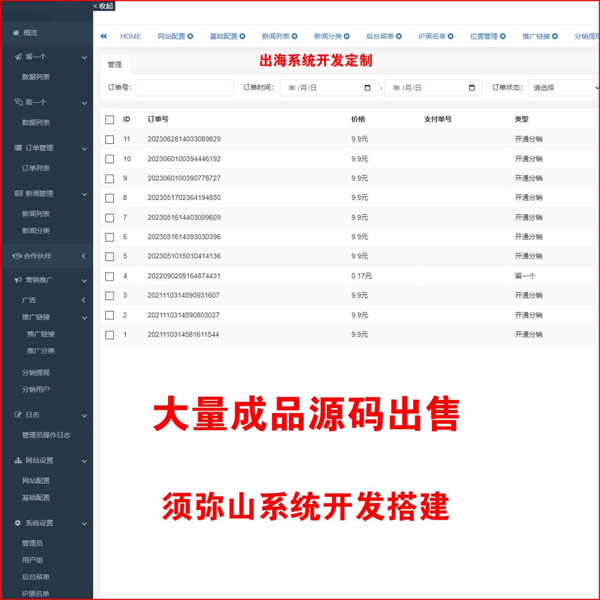
Task: Check the row with order ID 4
Action: click(x=109, y=276)
